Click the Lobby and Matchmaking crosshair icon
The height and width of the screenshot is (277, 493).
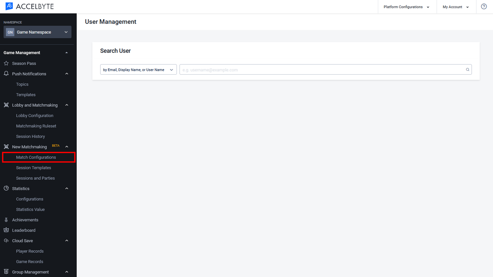(x=6, y=105)
